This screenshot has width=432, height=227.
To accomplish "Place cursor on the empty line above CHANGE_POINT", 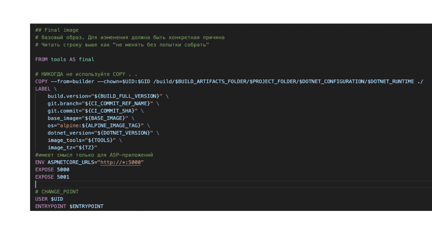I will pos(92,184).
